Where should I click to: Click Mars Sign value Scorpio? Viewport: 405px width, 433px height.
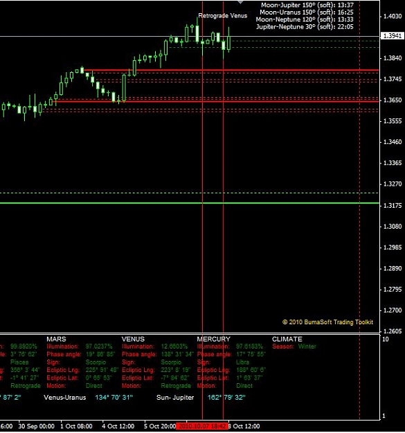96,362
